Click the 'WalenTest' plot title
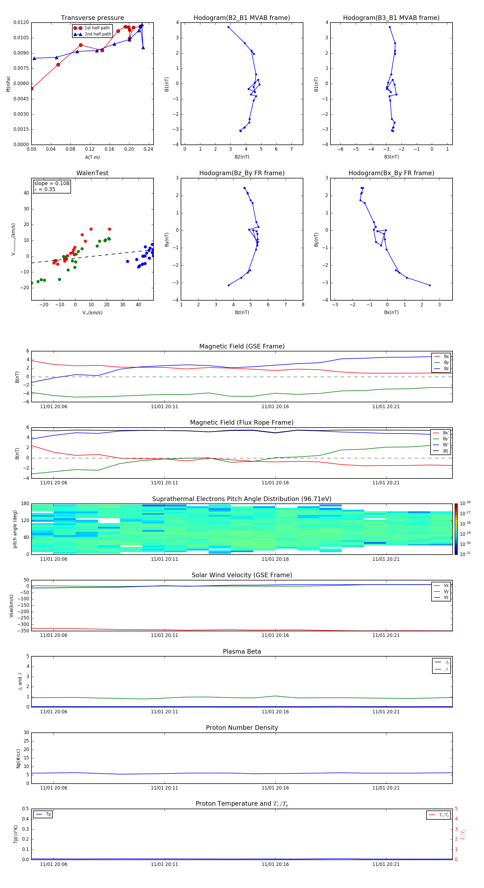484x888 pixels. tap(92, 173)
